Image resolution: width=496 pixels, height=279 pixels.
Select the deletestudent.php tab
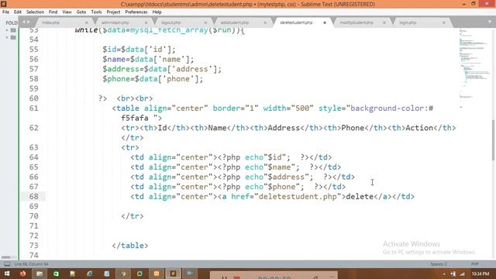point(296,22)
